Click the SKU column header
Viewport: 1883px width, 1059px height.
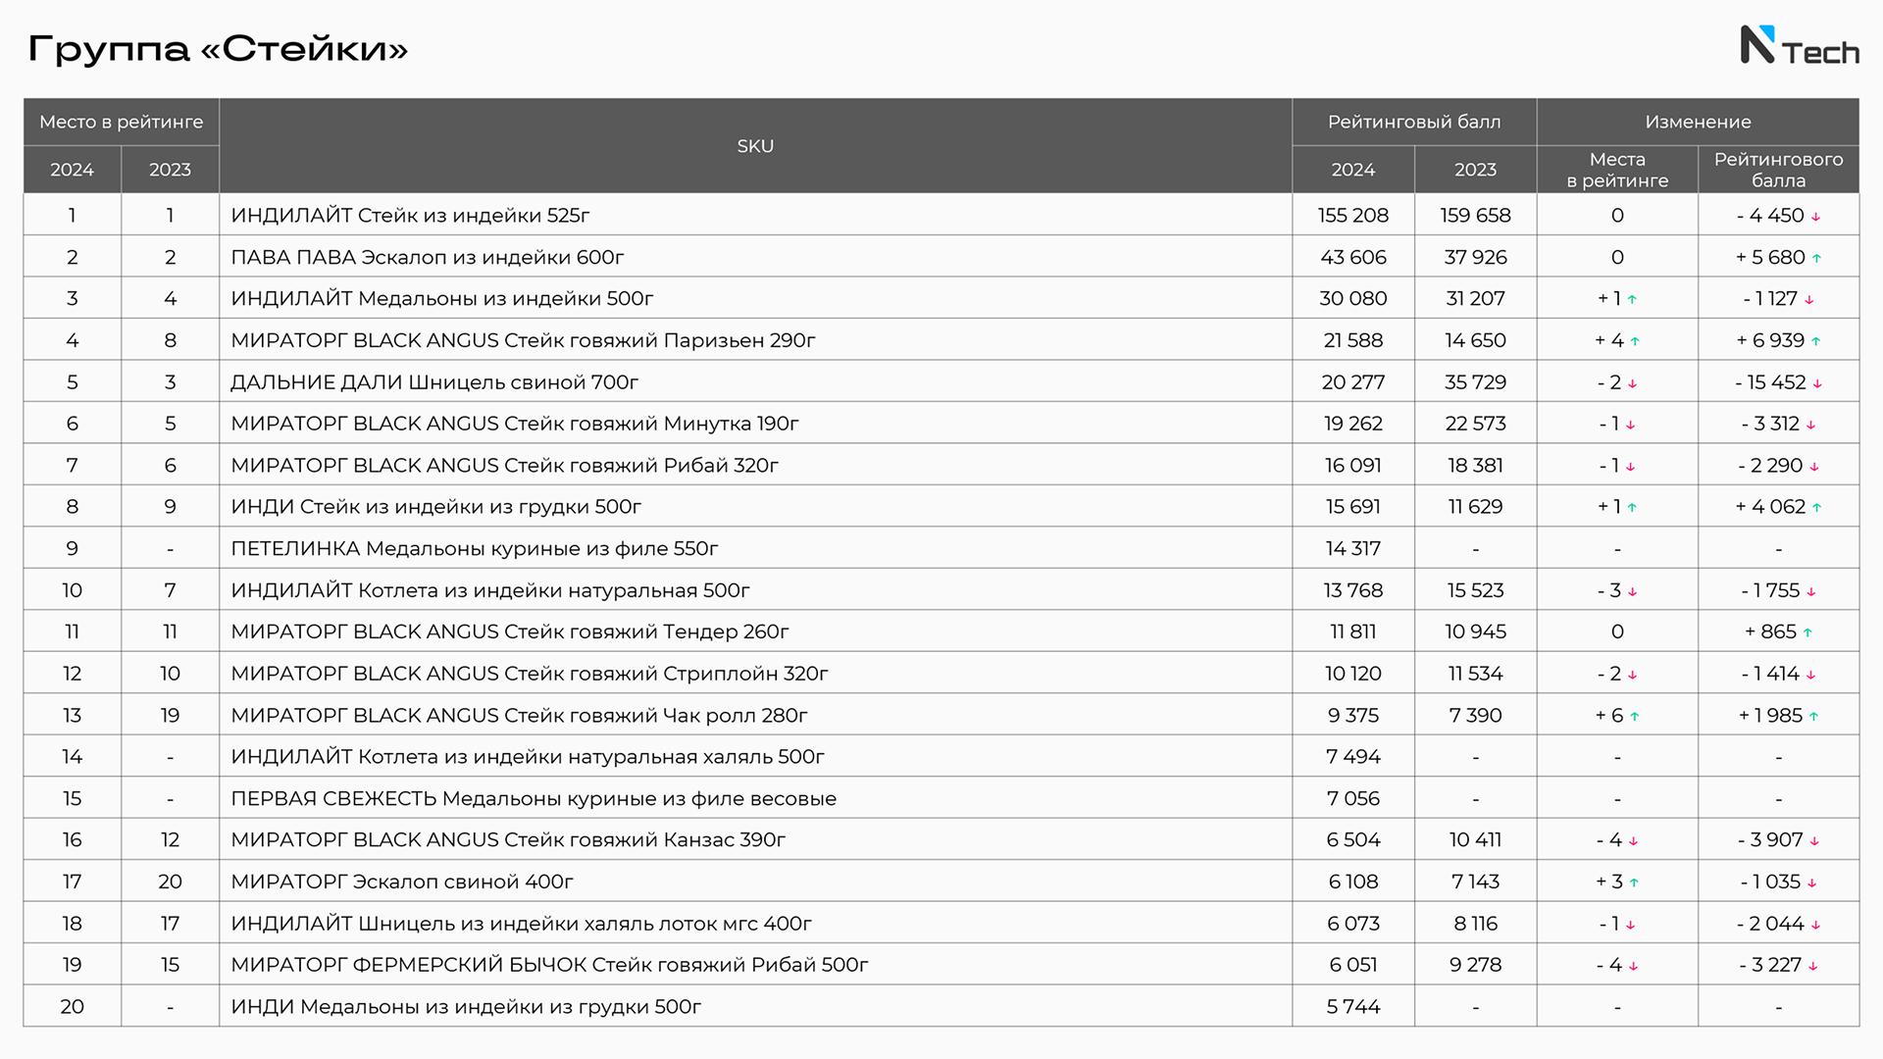(x=755, y=146)
